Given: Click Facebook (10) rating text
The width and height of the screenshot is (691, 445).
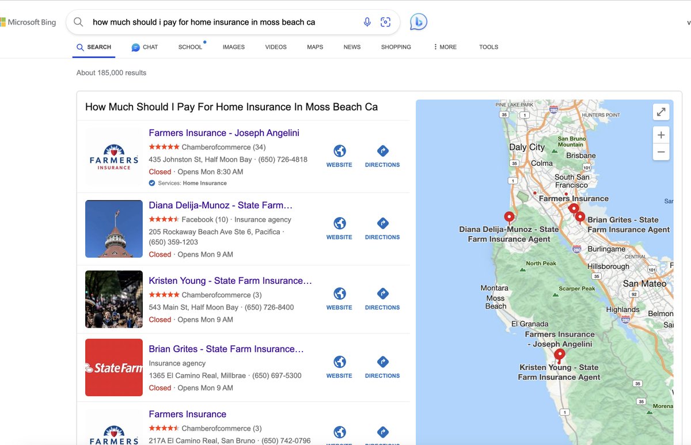Looking at the screenshot, I should [x=205, y=219].
